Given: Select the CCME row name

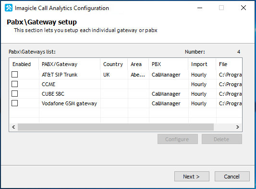Looking at the screenshot, I should point(49,84).
